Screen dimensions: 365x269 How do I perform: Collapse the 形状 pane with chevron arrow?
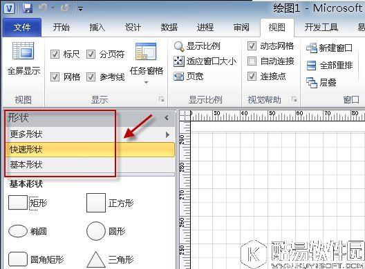coord(166,118)
